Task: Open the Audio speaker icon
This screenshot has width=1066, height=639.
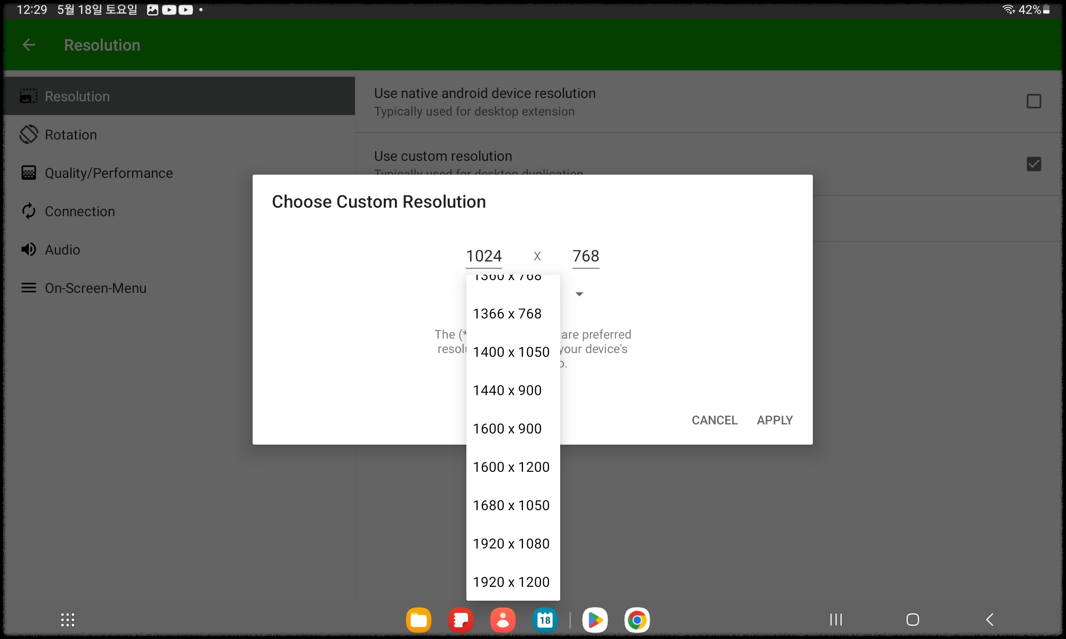Action: click(29, 249)
